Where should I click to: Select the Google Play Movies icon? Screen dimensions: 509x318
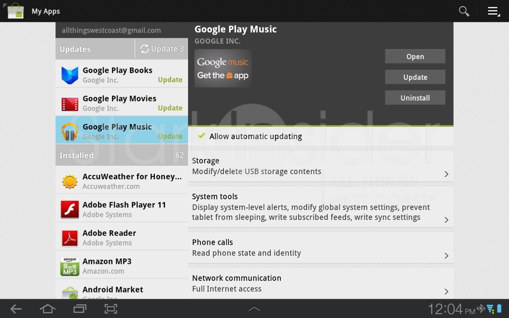[x=70, y=103]
